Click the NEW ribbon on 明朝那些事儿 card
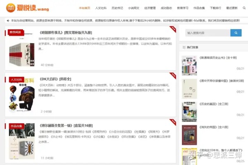Screen dimensions: 248x165 coord(173,29)
